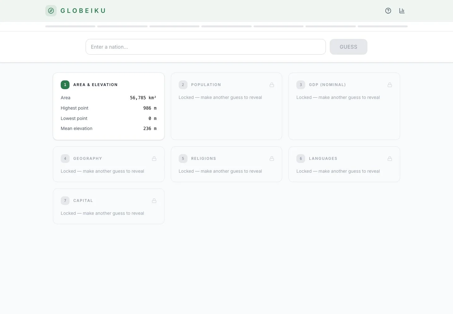453x314 pixels.
Task: Click the RELIGIONS card heading
Action: click(x=204, y=159)
